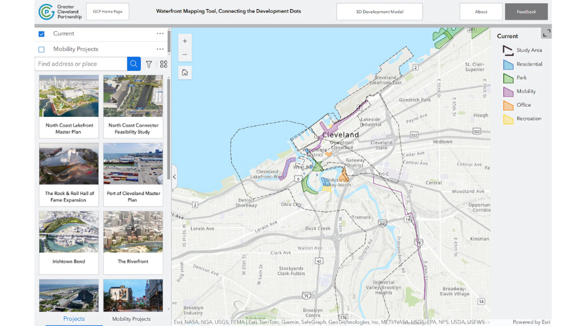
Task: Click the Brooklyn Centre map label
Action: [x=313, y=312]
